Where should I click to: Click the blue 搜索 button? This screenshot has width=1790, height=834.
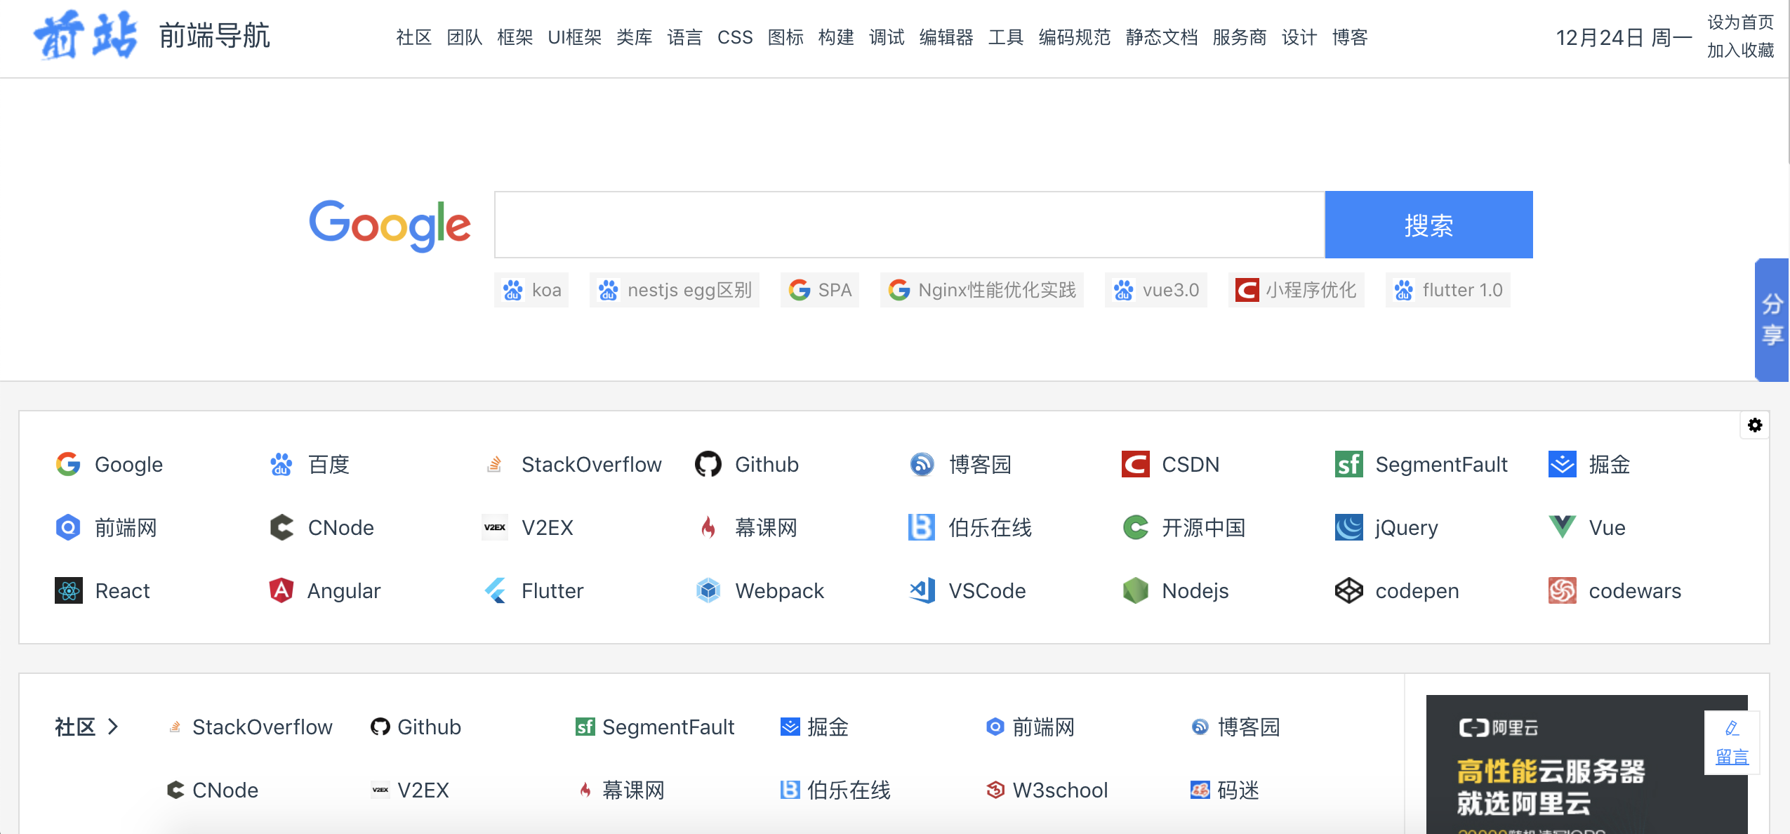(x=1428, y=225)
